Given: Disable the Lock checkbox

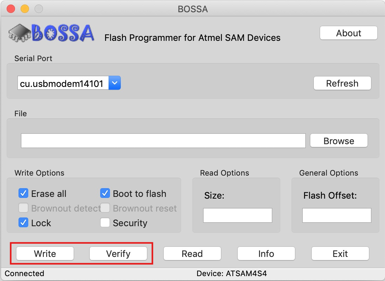Looking at the screenshot, I should click(x=23, y=223).
